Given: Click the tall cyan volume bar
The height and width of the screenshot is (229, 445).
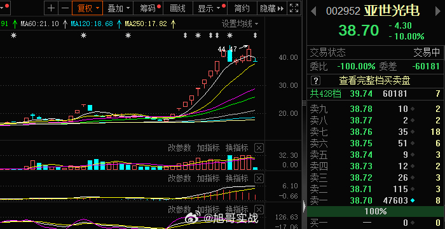Looking at the screenshot, I should point(229,162).
